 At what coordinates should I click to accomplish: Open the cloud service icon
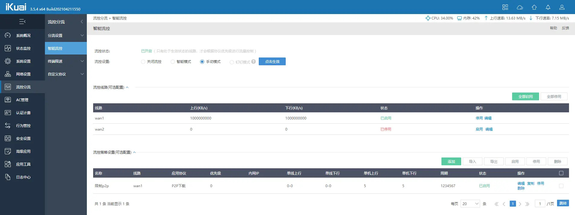point(520,7)
